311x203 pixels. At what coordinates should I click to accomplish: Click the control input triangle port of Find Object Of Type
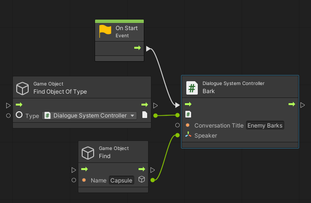click(8, 106)
